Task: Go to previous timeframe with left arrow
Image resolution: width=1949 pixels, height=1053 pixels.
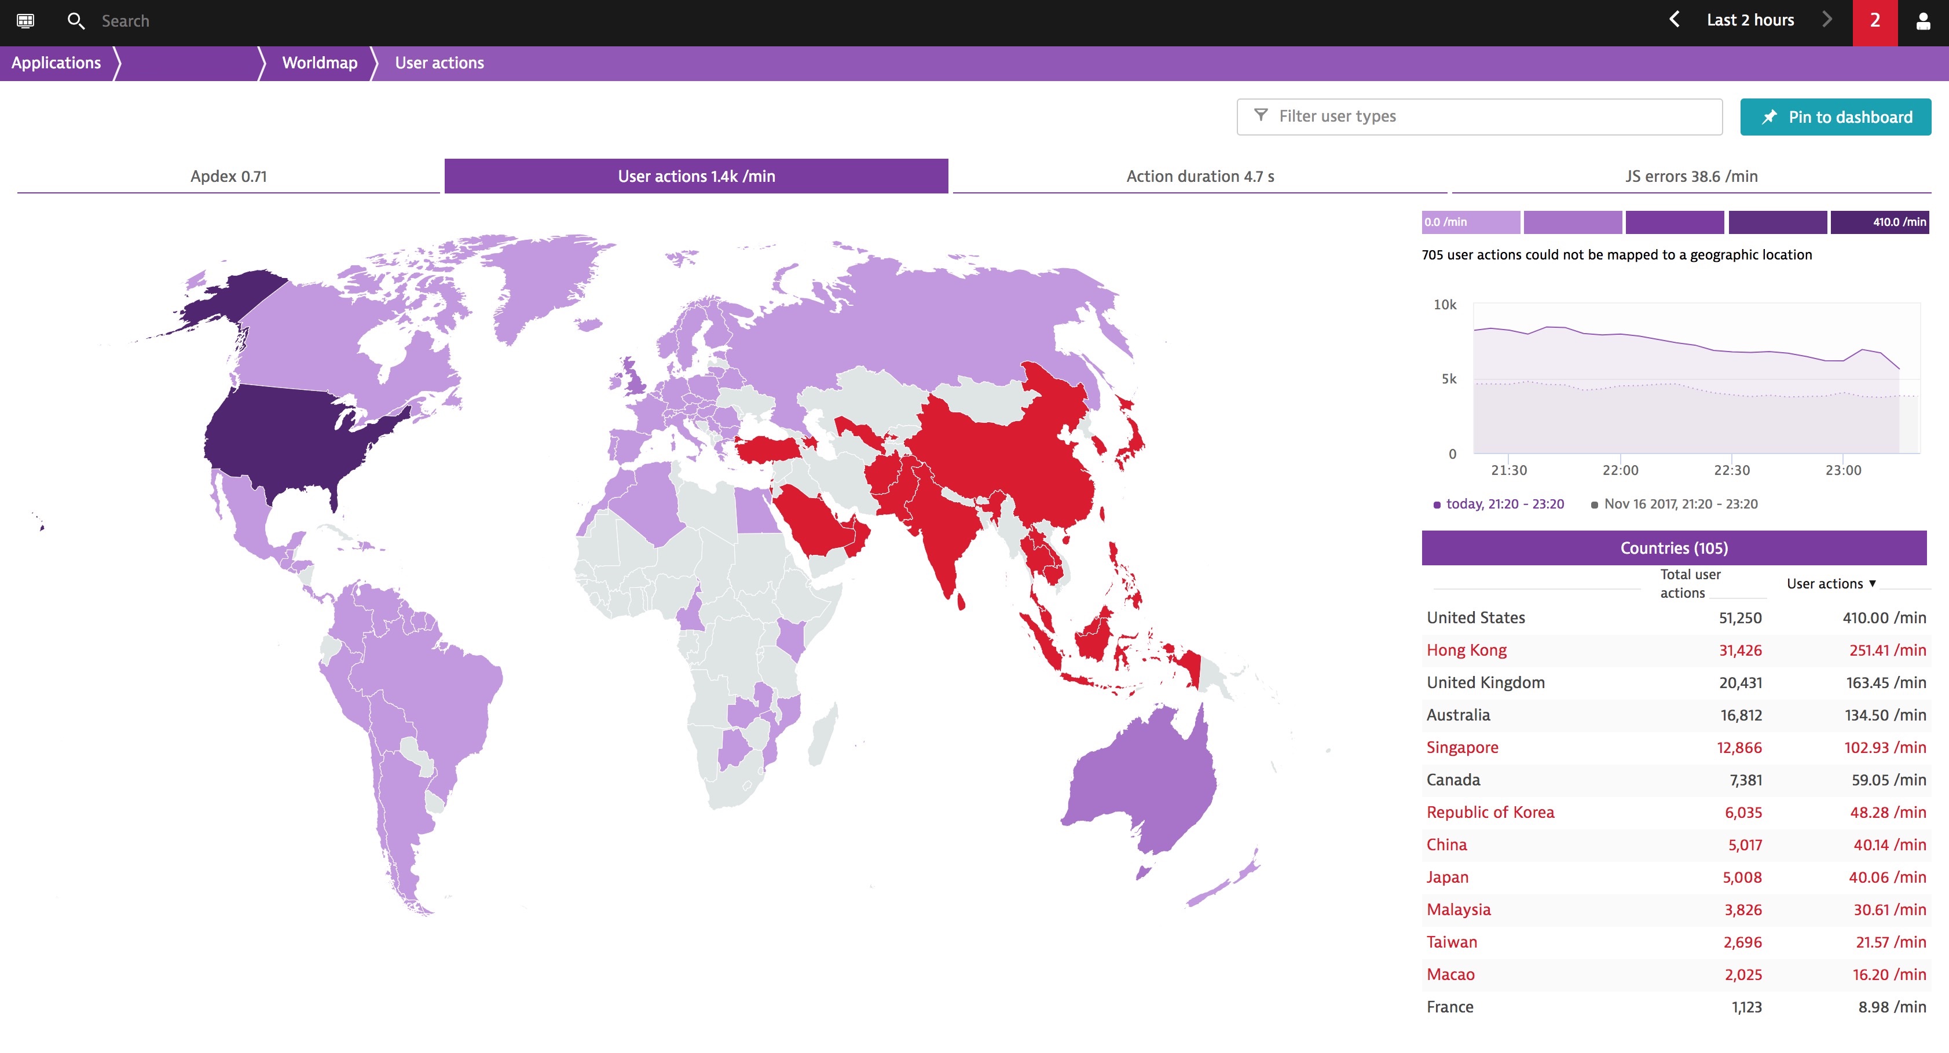Action: coord(1675,20)
